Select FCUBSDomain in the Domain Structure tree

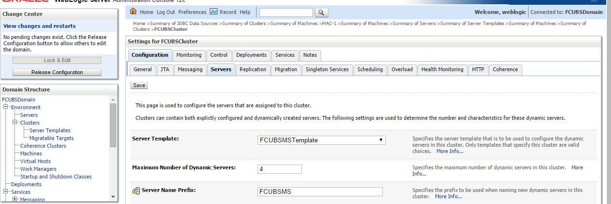point(18,100)
